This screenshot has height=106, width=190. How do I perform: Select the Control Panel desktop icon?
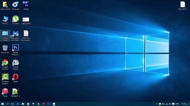(x=5, y=36)
